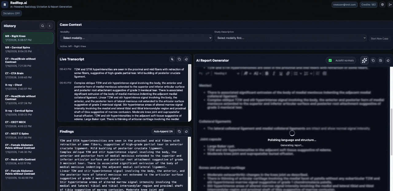Copy the Findings text using its copy icon
The height and width of the screenshot is (191, 393).
coord(179,131)
